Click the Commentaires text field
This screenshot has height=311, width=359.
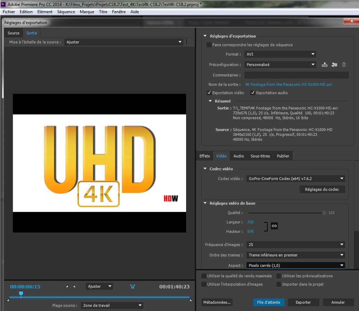tap(297, 75)
